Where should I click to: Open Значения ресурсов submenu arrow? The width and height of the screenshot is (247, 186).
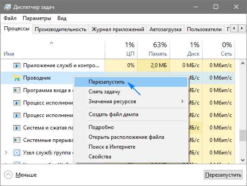tap(182, 101)
